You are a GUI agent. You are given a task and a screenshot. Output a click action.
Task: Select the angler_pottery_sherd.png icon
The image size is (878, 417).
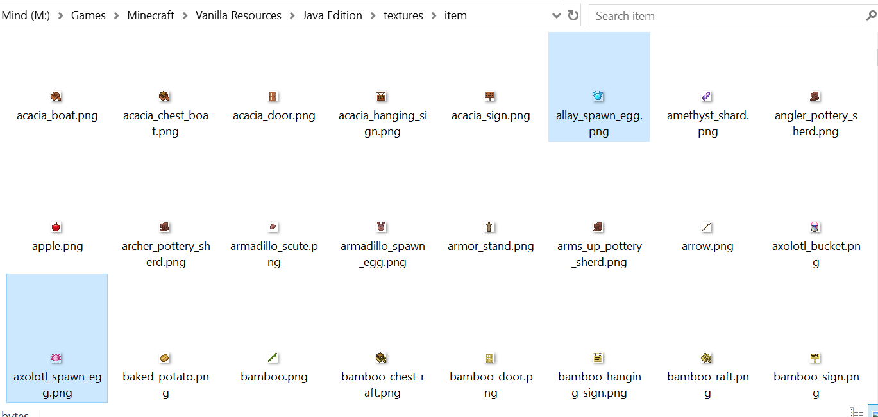click(x=815, y=97)
